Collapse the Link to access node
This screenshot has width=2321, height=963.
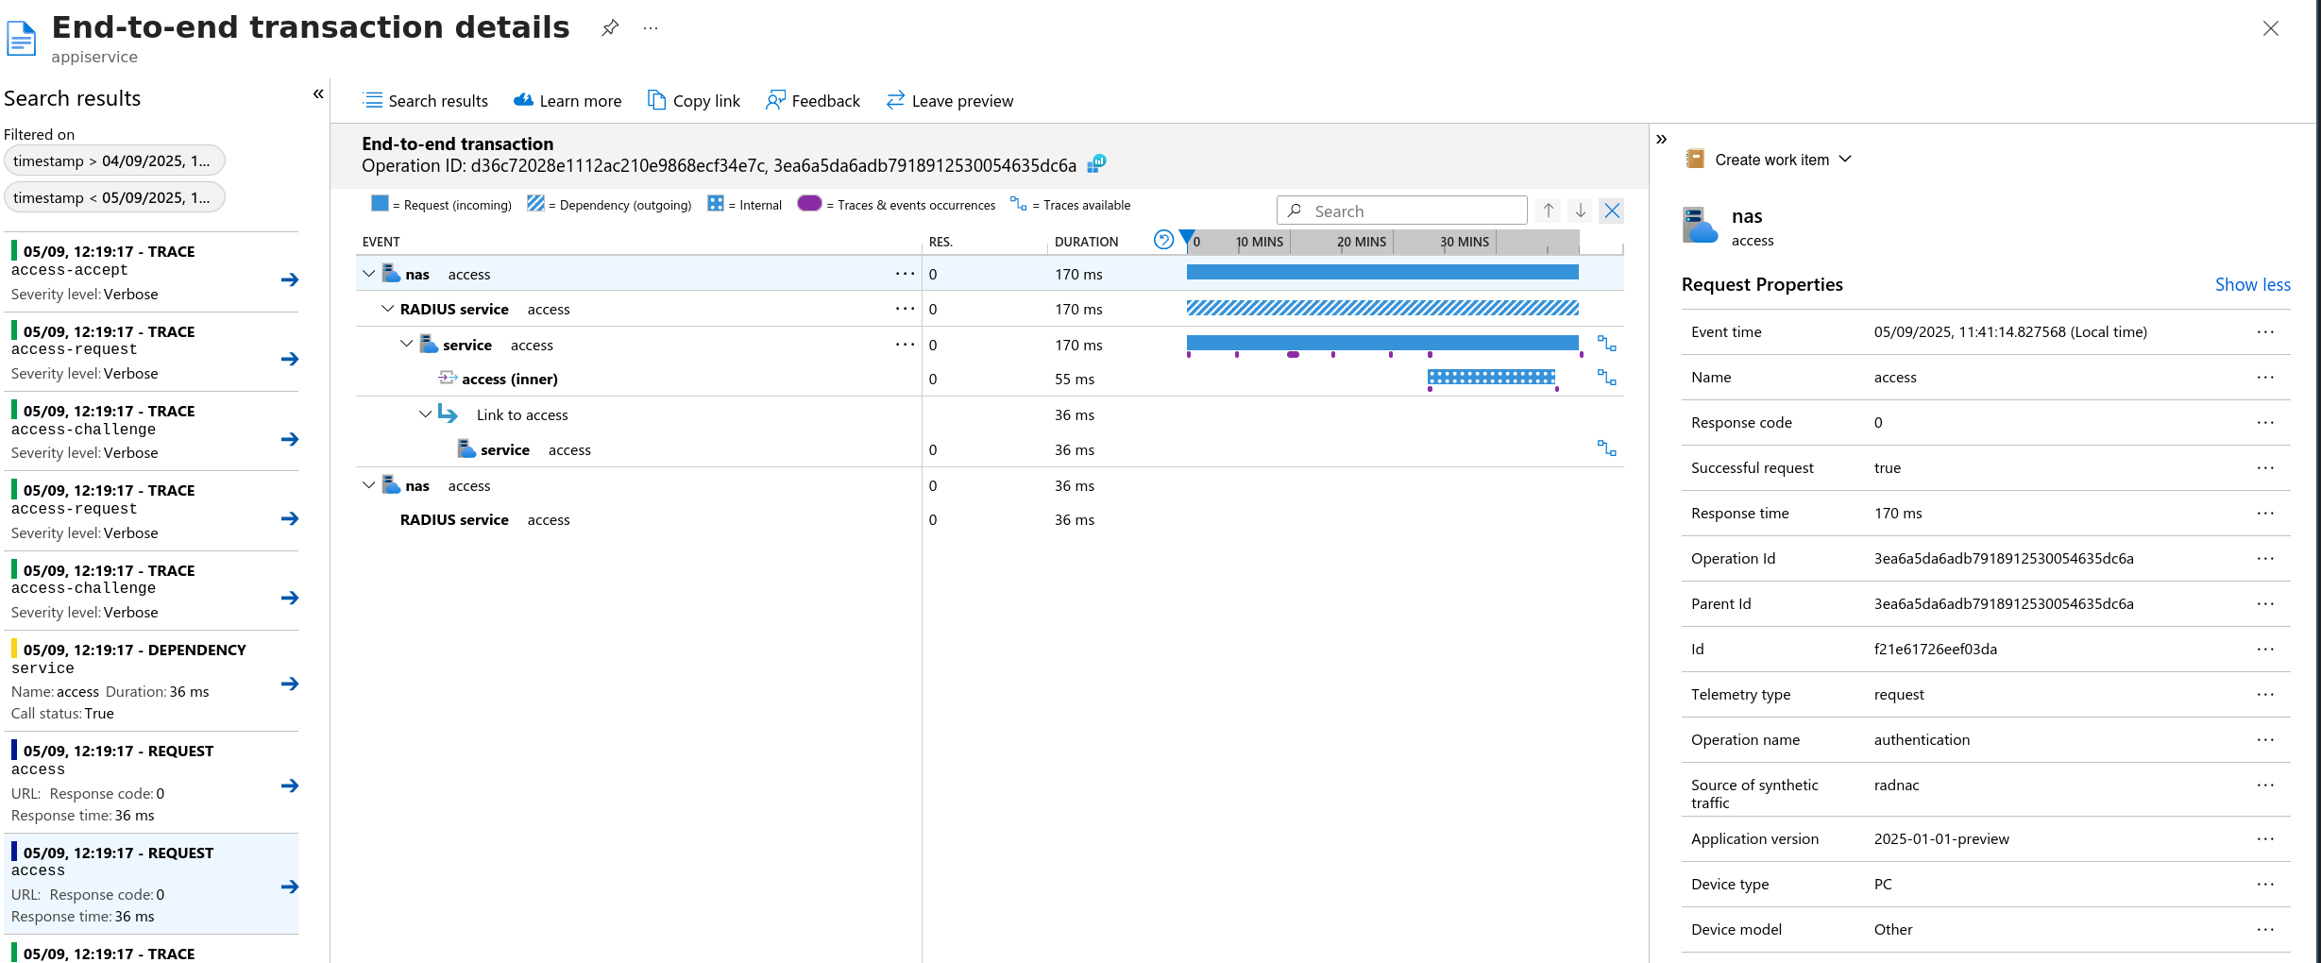[425, 414]
